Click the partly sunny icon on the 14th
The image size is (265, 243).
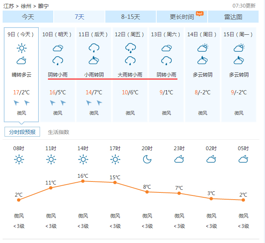pyautogui.click(x=203, y=48)
